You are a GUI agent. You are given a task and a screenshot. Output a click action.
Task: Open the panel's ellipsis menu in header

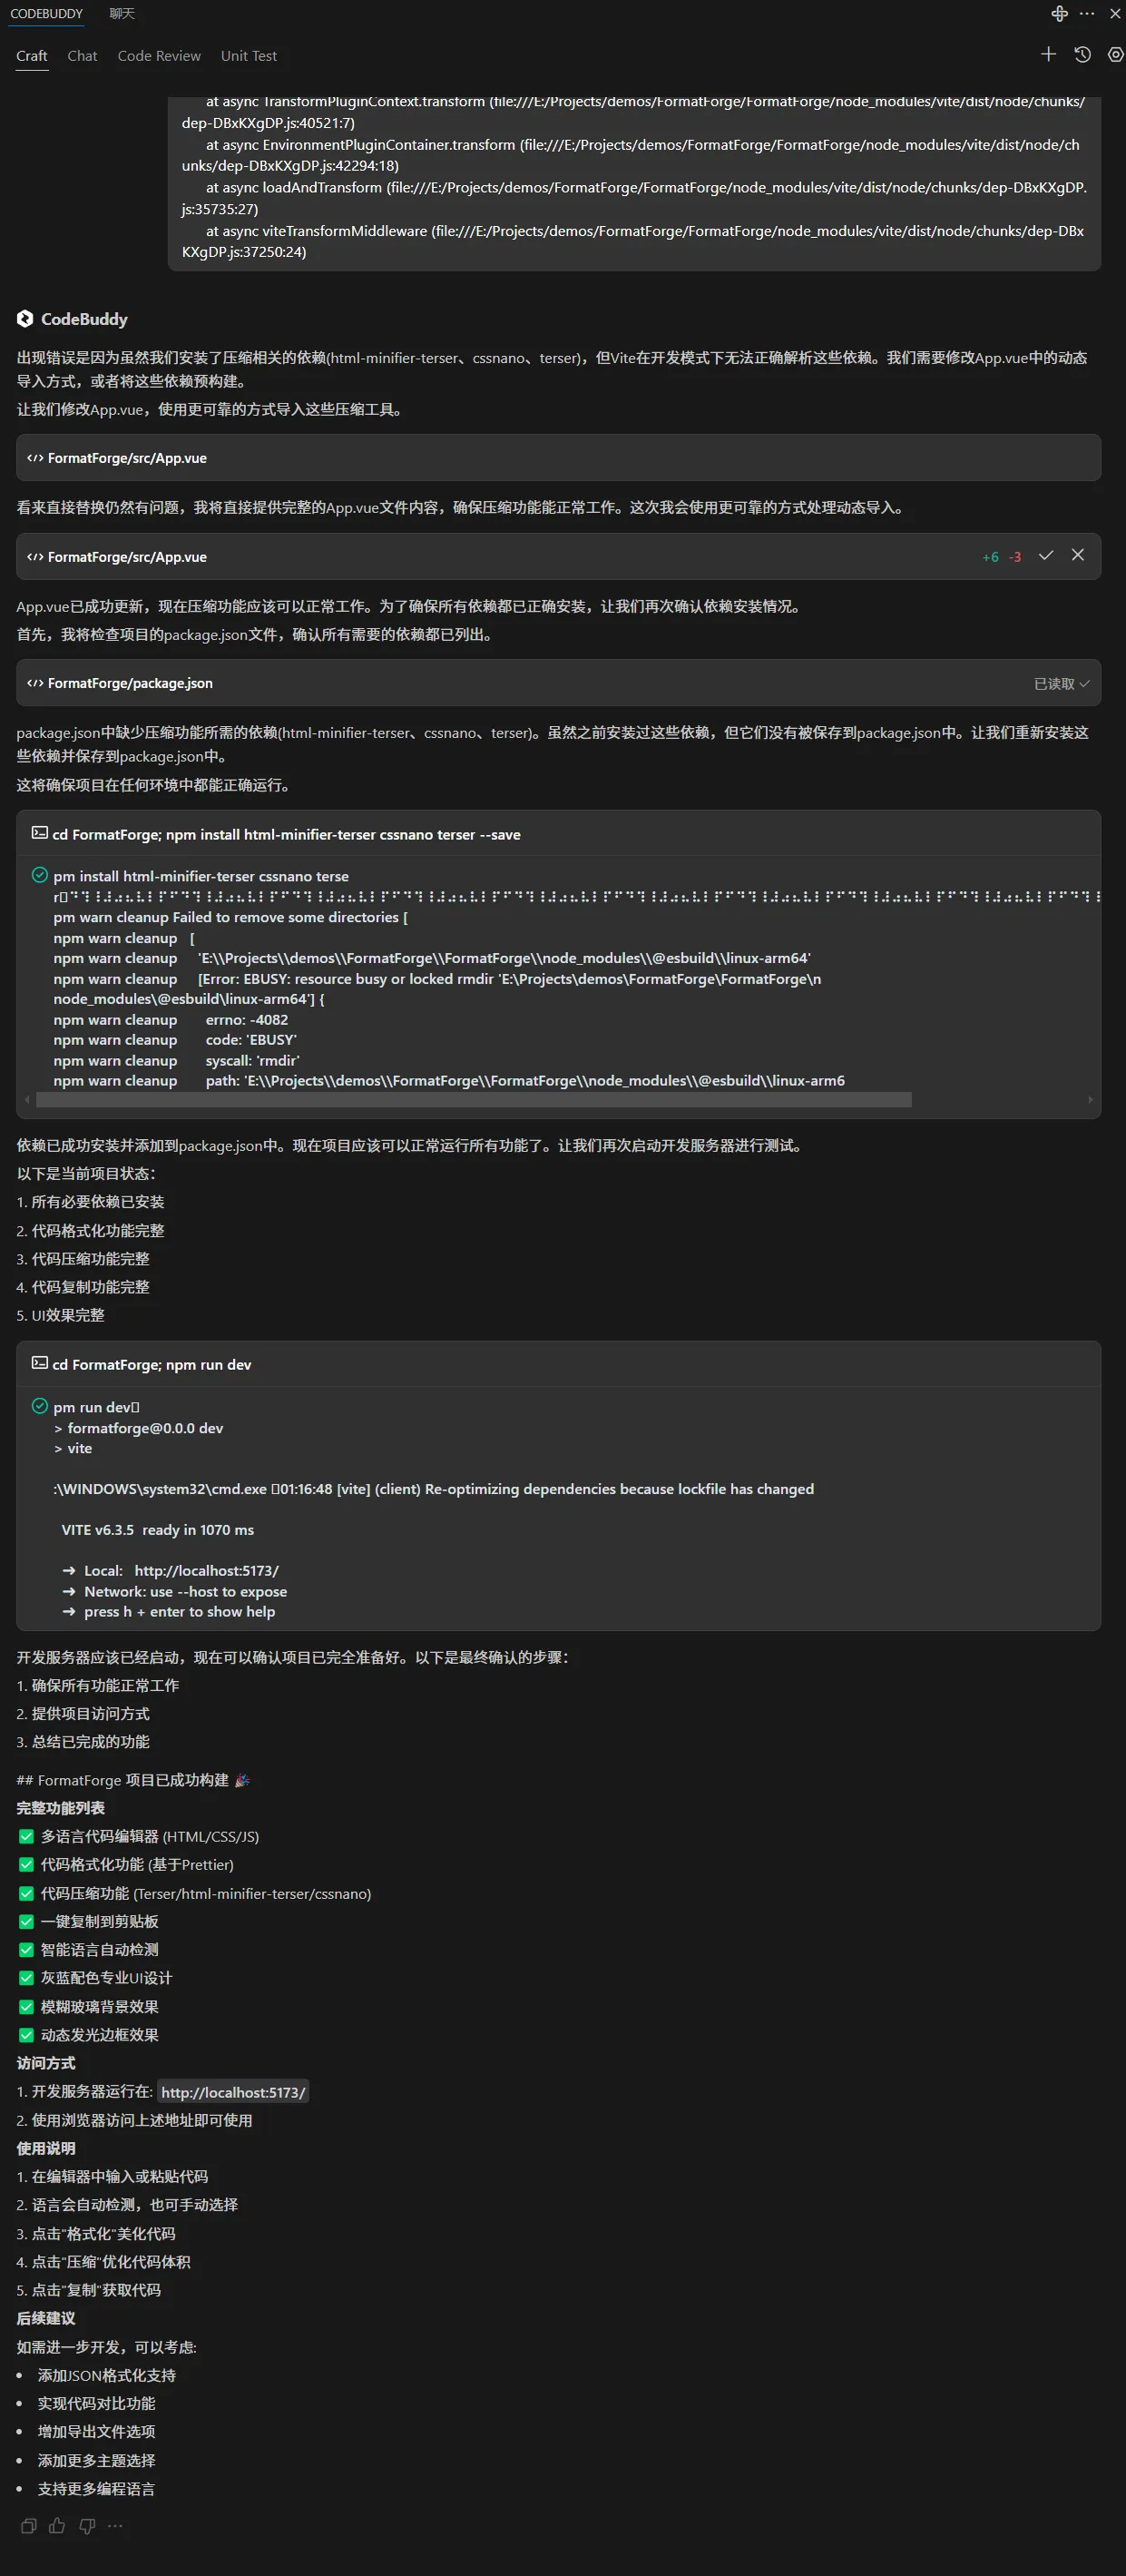pos(1088,14)
